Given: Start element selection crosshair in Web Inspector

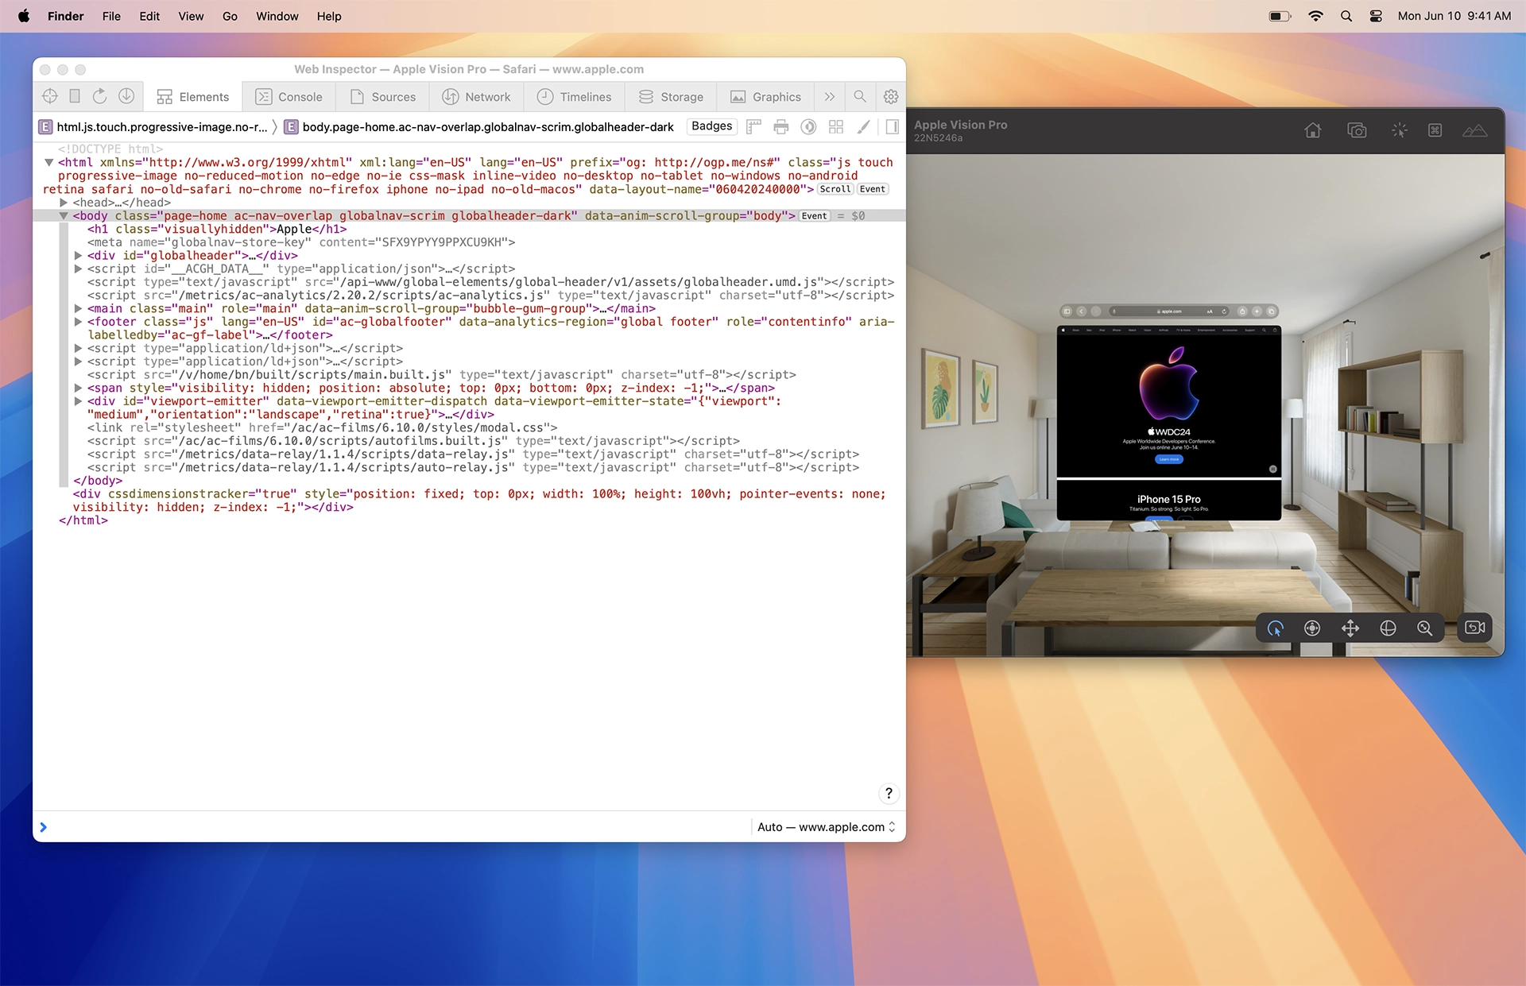Looking at the screenshot, I should pos(50,96).
